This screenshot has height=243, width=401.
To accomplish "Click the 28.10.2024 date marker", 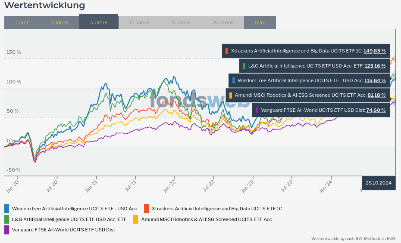I will (x=378, y=183).
